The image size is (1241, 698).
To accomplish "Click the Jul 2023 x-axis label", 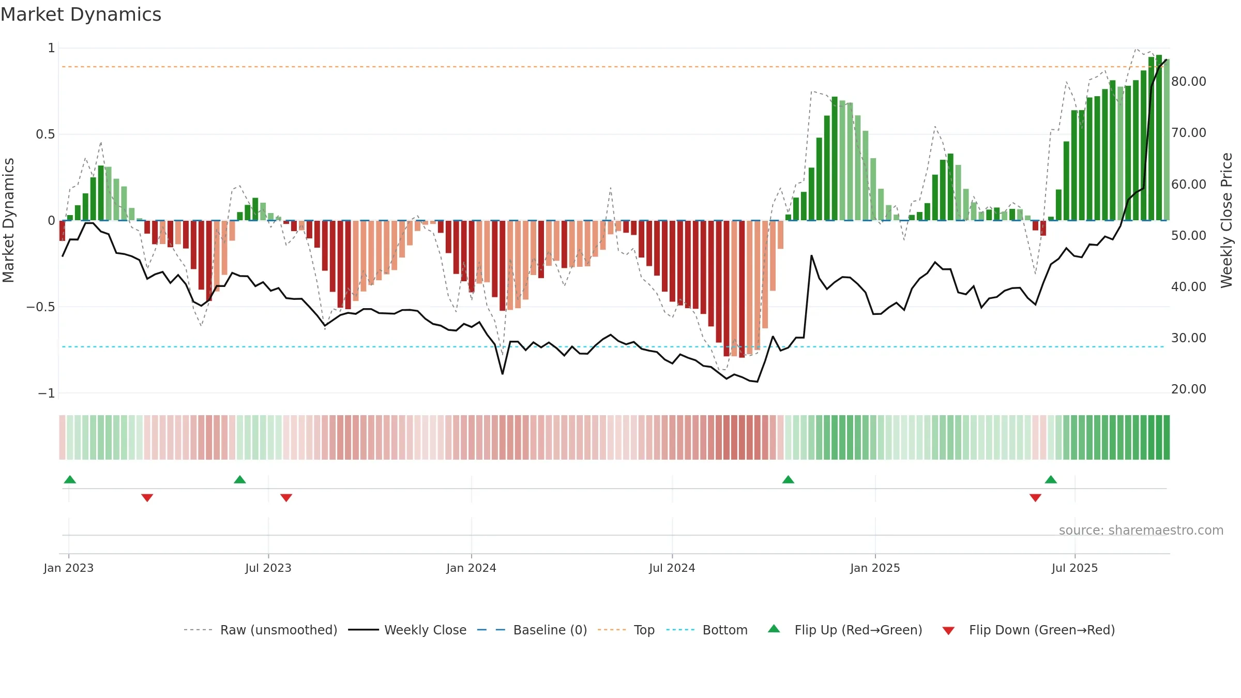I will 268,568.
